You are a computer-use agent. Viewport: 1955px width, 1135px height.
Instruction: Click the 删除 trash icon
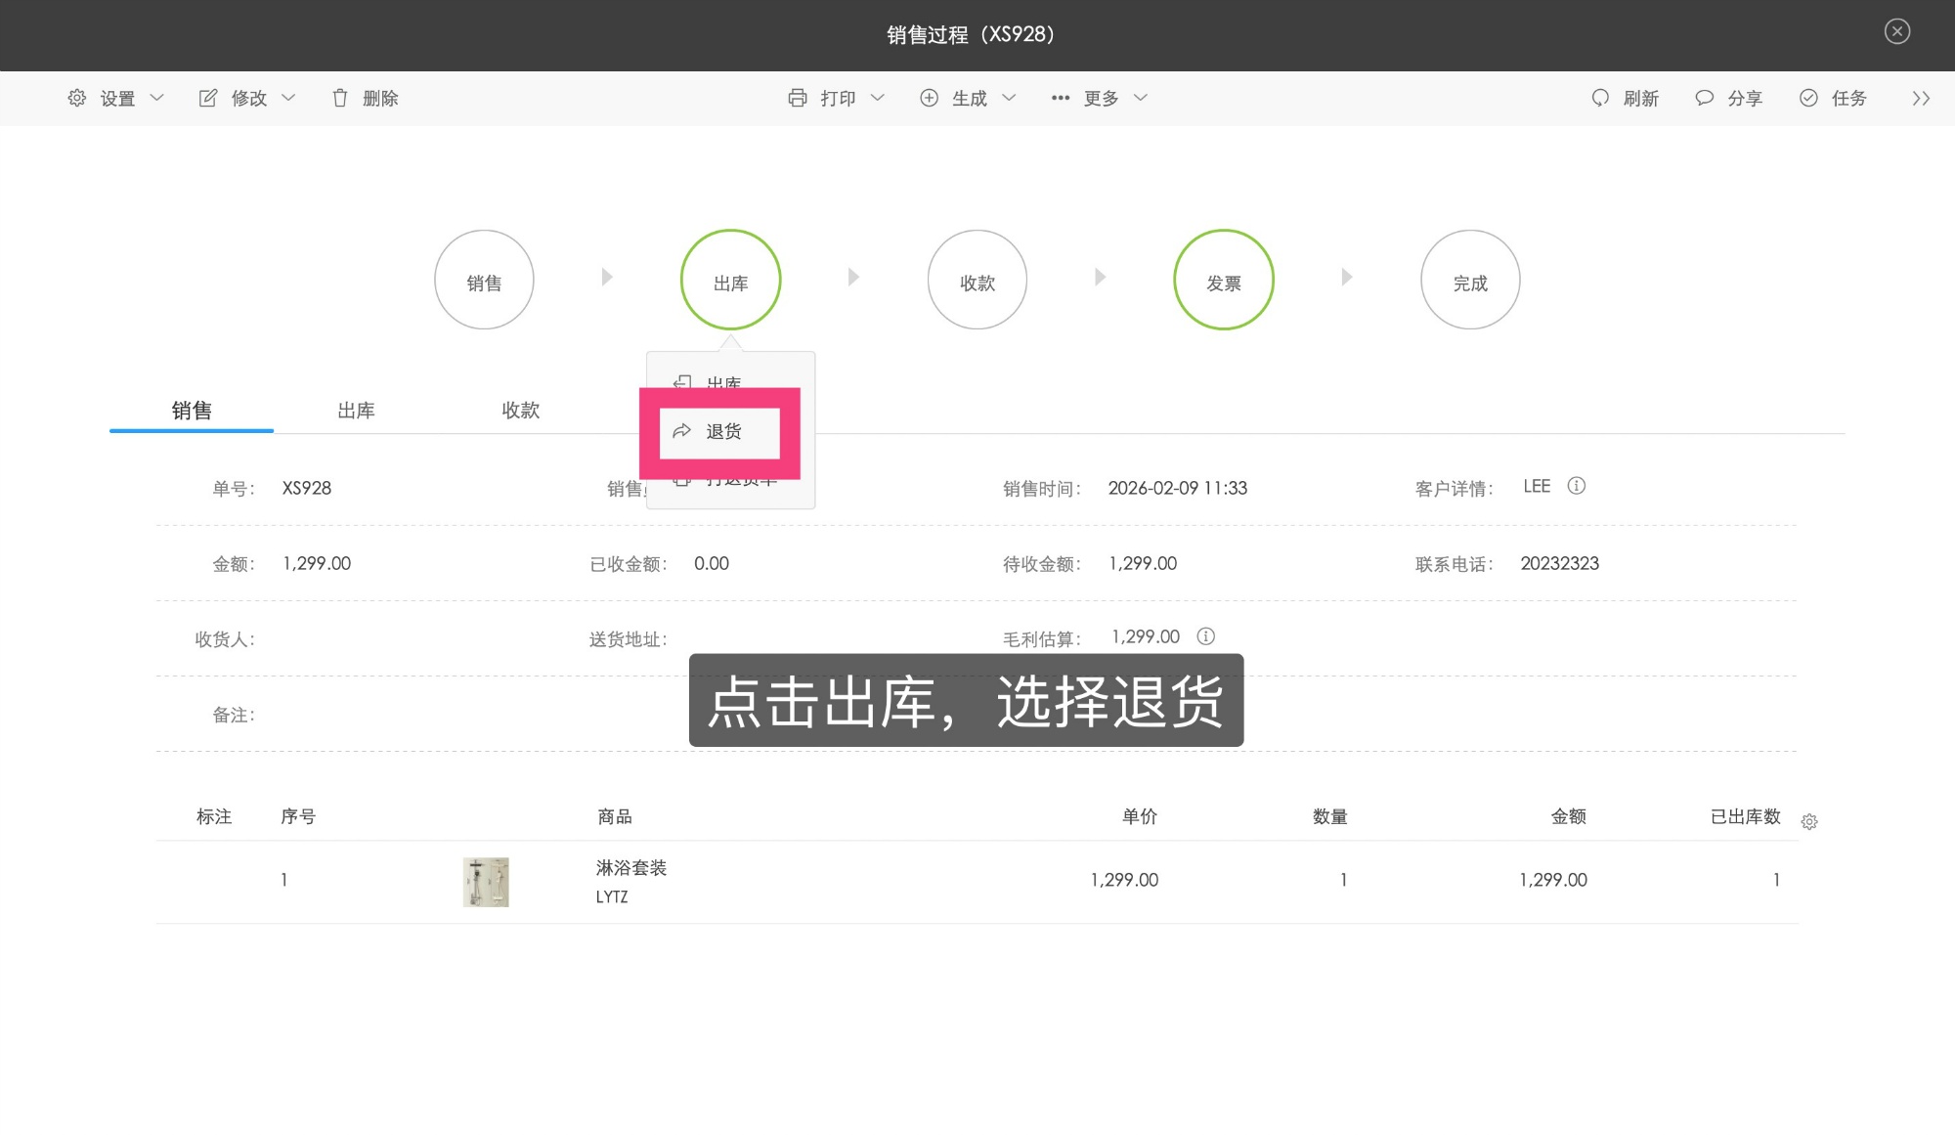[340, 98]
